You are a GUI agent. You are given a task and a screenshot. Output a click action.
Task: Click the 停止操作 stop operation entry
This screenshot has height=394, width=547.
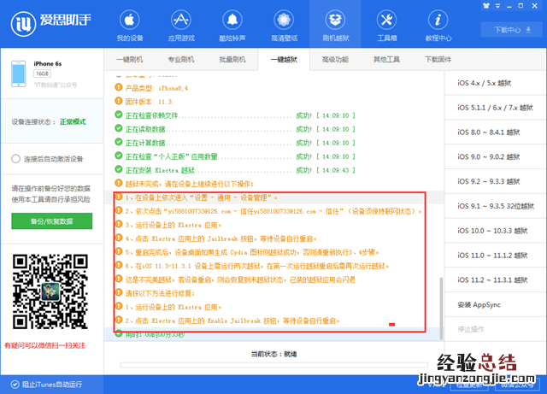496,329
